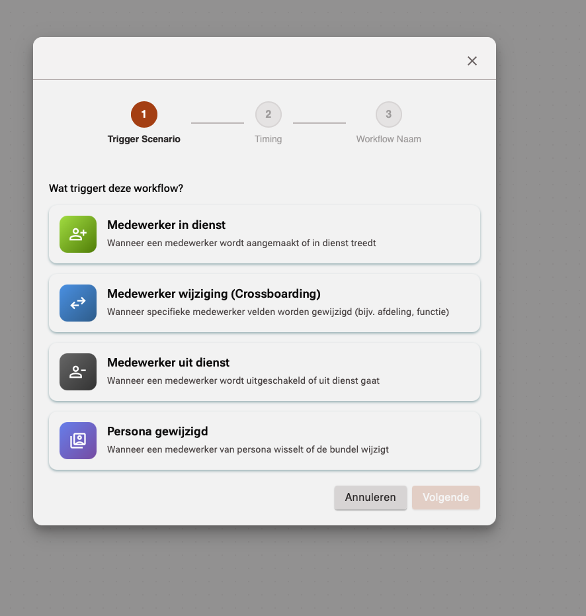Viewport: 586px width, 616px height.
Task: Close the workflow dialog with X
Action: [x=472, y=61]
